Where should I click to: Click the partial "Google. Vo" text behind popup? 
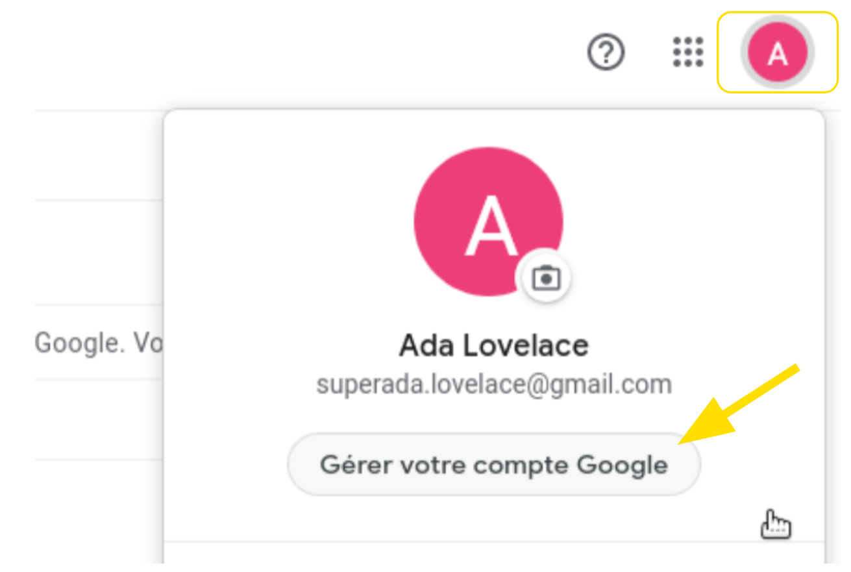99,343
